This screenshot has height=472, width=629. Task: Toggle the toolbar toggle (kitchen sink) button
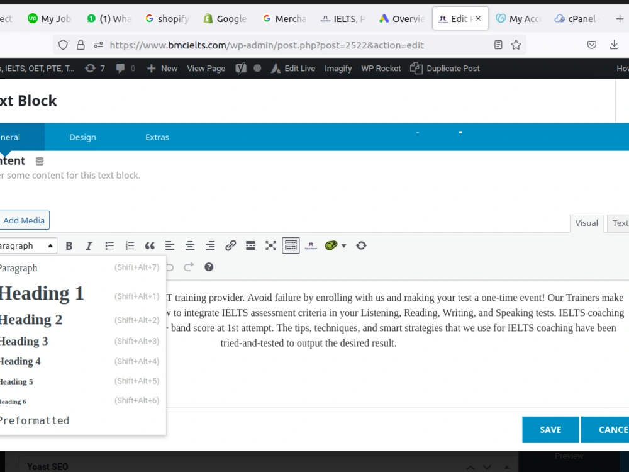click(291, 245)
